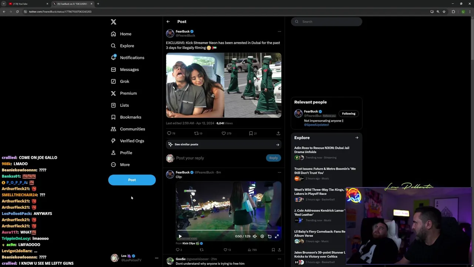The height and width of the screenshot is (267, 474).
Task: Seek on the video progress bar
Action: (228, 231)
